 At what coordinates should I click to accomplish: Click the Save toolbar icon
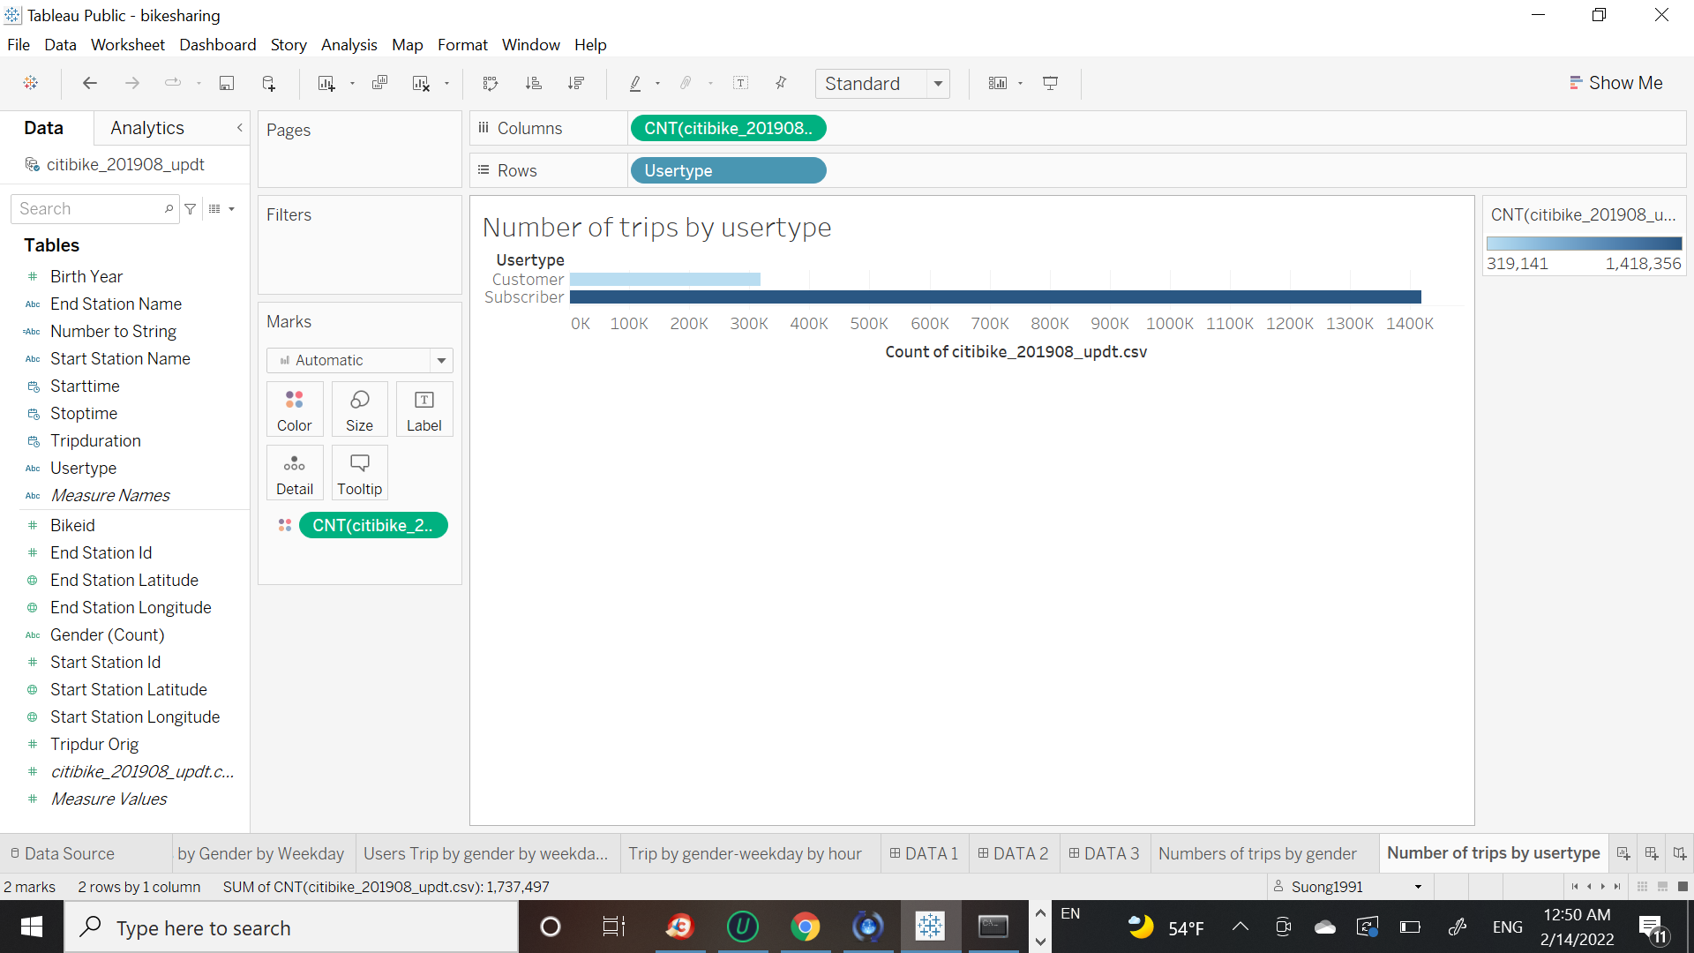(x=227, y=83)
